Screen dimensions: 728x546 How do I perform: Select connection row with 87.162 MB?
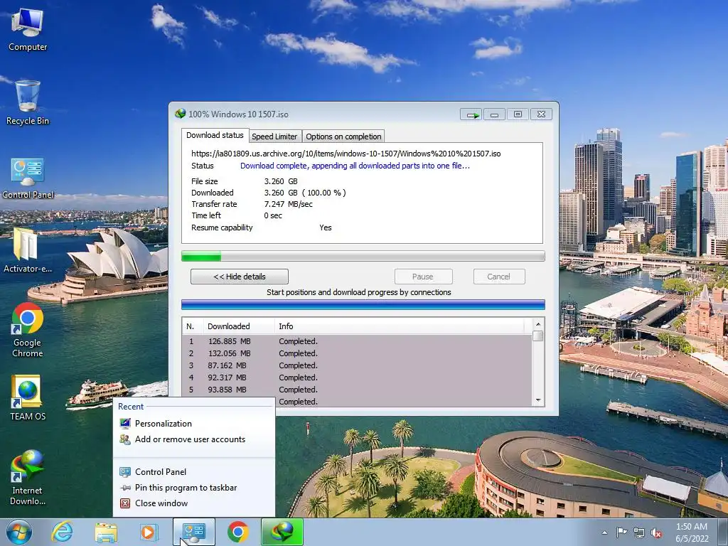pos(357,365)
